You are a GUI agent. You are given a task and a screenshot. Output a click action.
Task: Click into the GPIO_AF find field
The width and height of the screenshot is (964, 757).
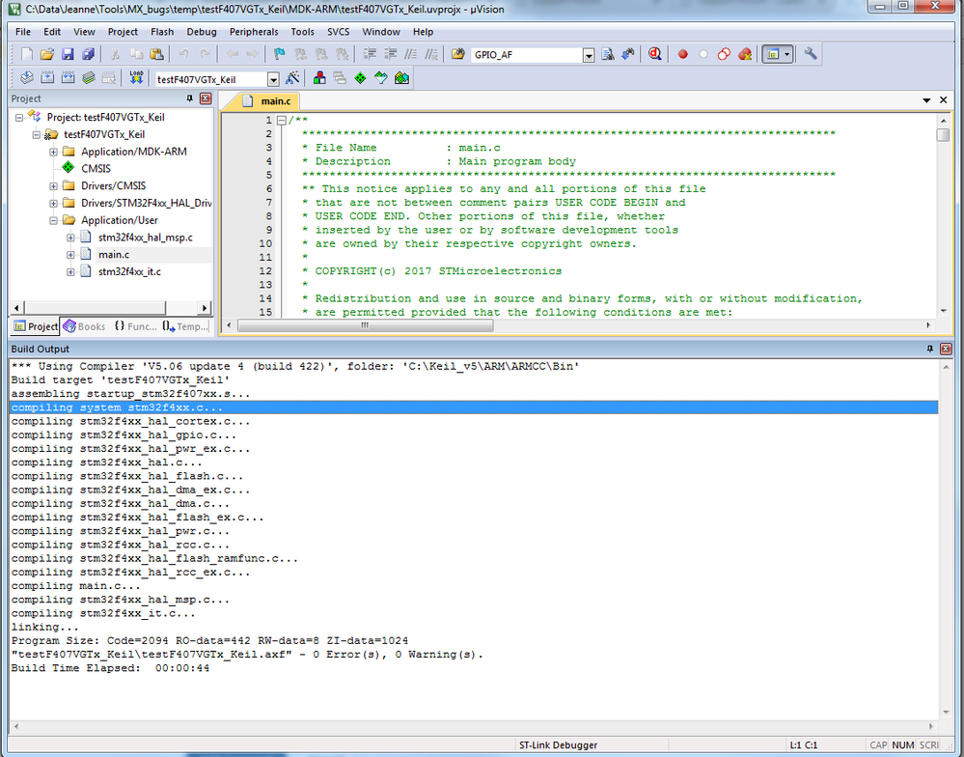pyautogui.click(x=527, y=55)
